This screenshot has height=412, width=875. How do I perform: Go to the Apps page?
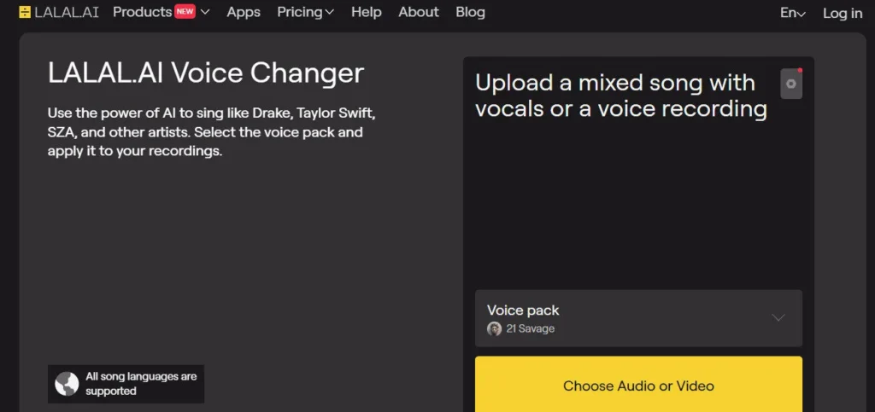[244, 13]
